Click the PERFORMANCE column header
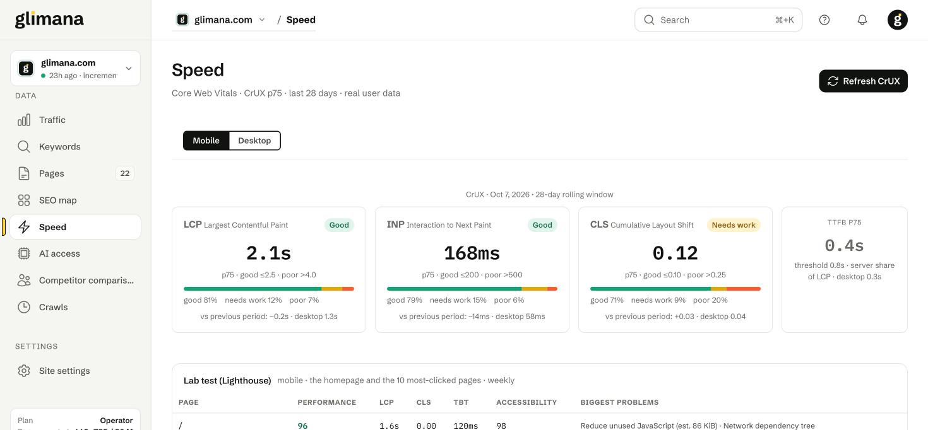This screenshot has width=928, height=430. click(327, 402)
